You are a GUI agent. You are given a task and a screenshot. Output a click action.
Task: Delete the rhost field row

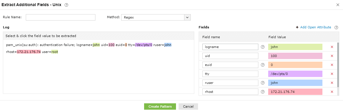332,92
